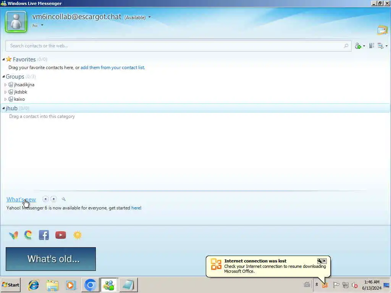Open the What's new link
The width and height of the screenshot is (391, 293).
[21, 199]
